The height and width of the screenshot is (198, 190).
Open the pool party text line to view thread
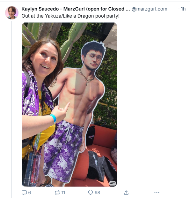(70, 16)
